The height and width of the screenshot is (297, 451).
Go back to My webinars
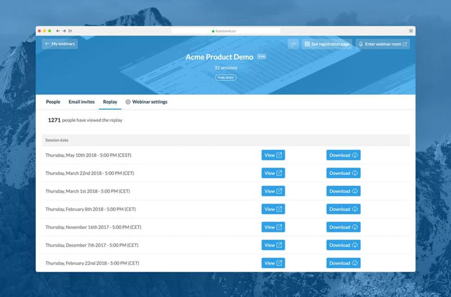pos(60,44)
